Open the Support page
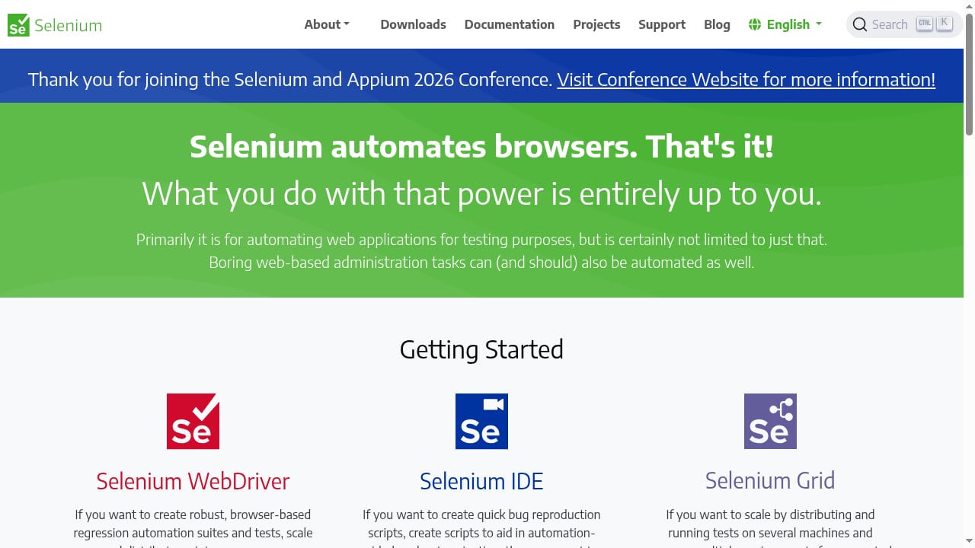 coord(662,24)
